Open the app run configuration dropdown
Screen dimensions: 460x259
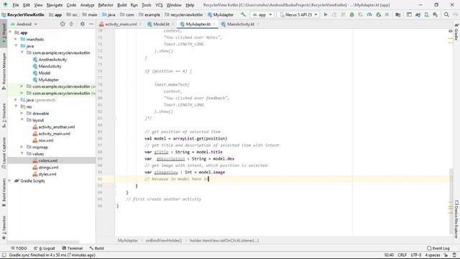(262, 14)
